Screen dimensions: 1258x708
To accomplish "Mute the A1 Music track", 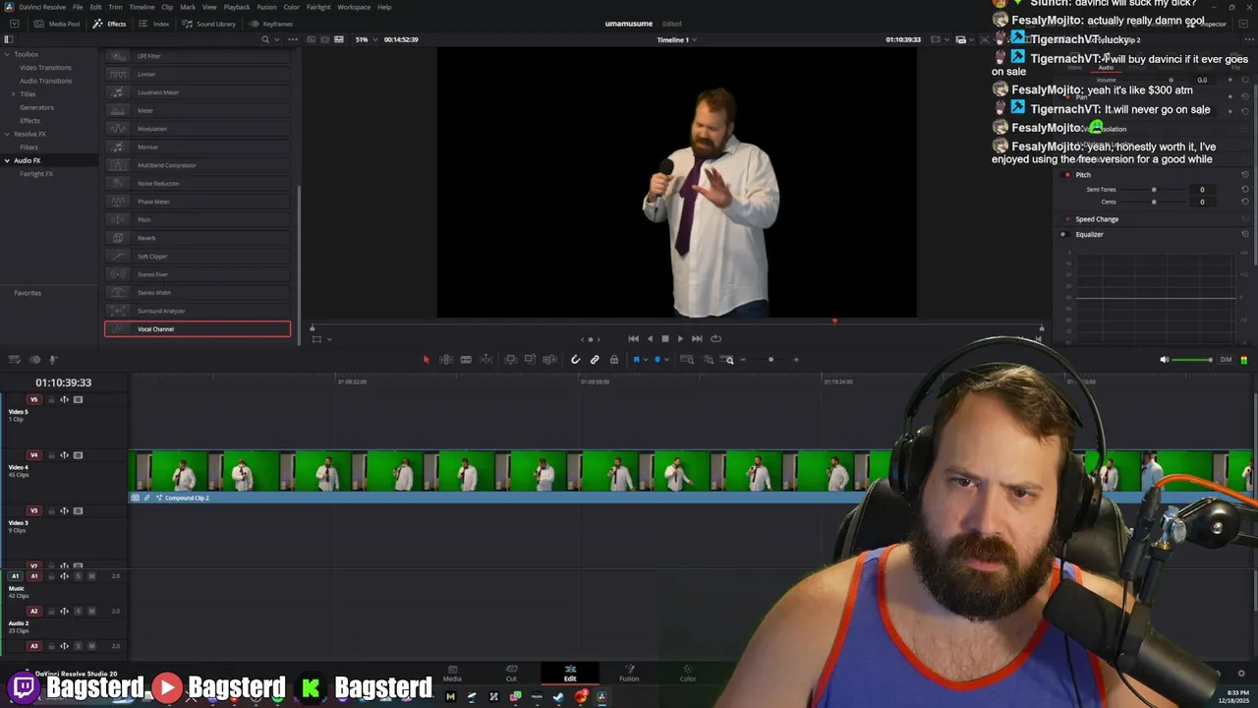I will tap(91, 576).
